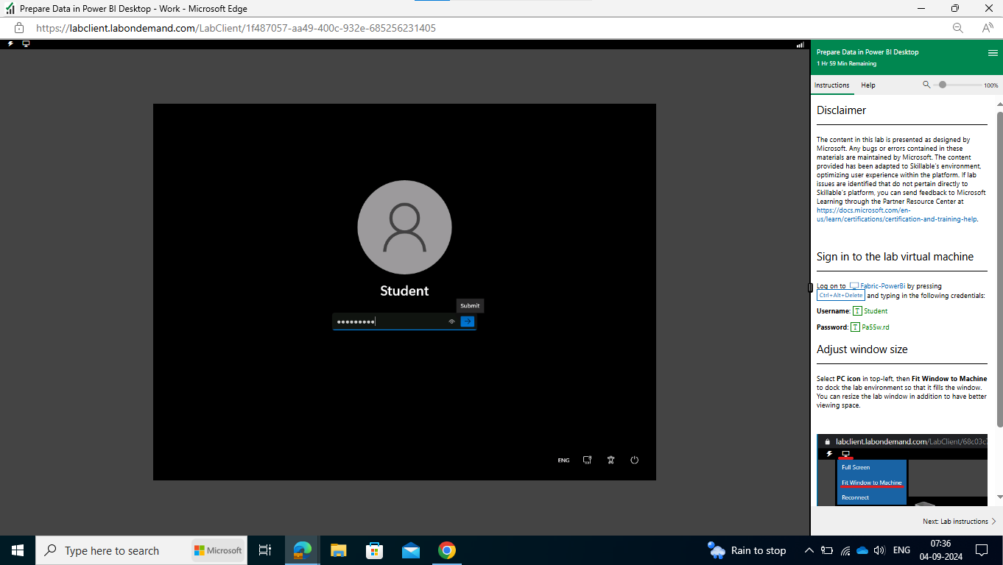Open the lab hamburger menu
1003x565 pixels.
click(x=993, y=53)
